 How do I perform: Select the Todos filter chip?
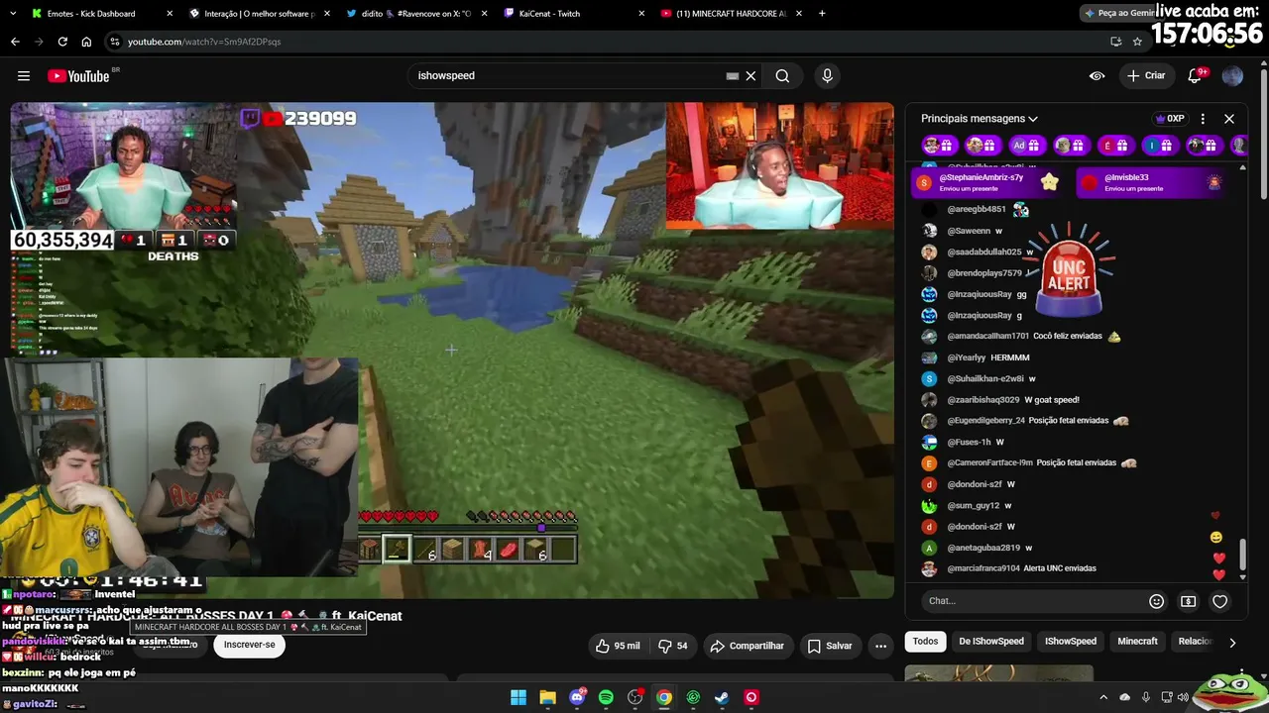coord(925,642)
